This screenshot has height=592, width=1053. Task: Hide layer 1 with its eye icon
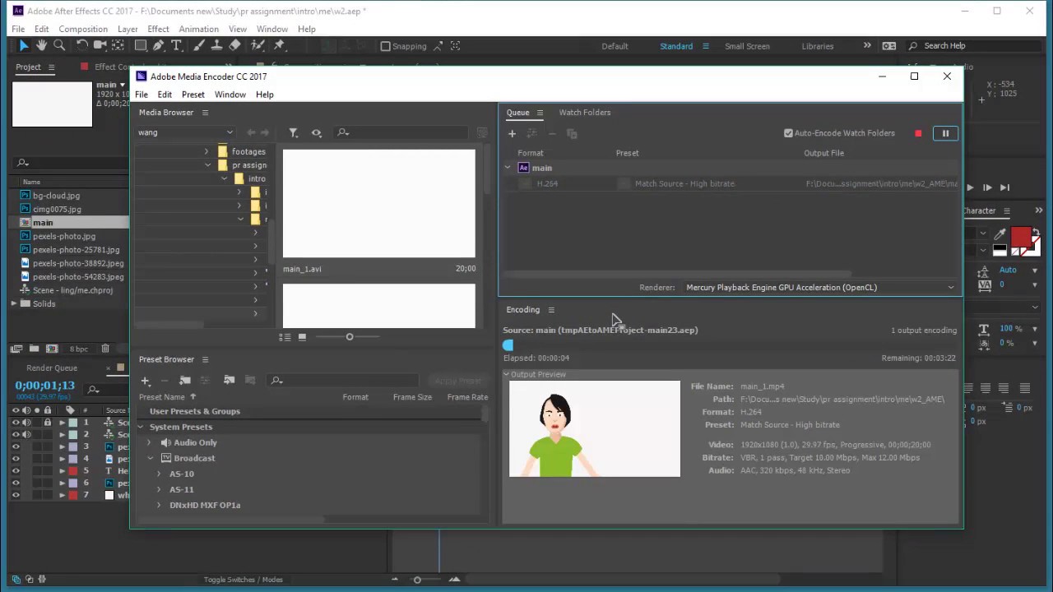tap(16, 423)
